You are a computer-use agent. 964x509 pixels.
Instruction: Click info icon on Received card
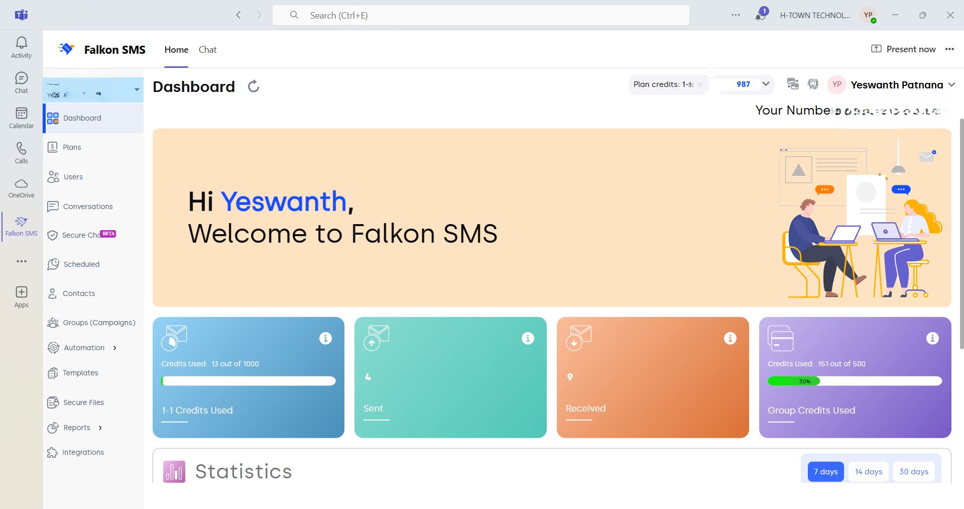click(730, 338)
